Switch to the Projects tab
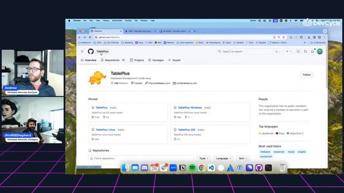344x193 pixels. (x=137, y=60)
